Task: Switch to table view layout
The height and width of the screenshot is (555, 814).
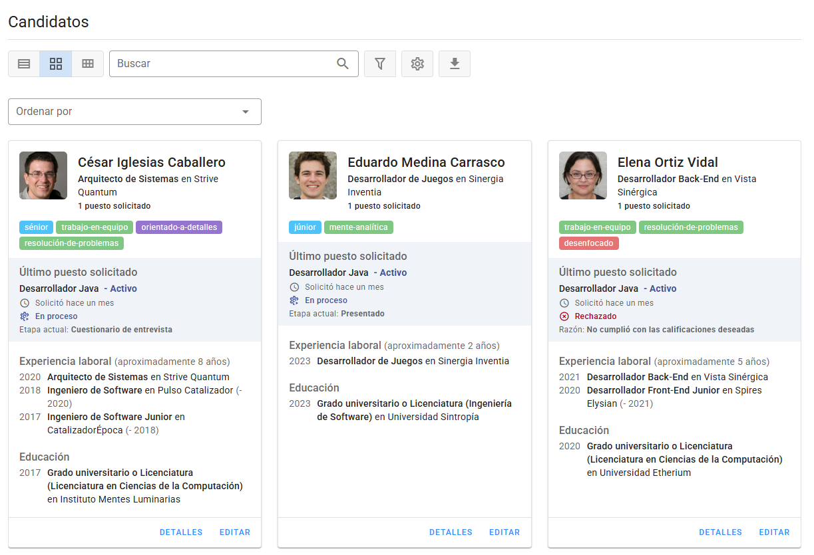Action: tap(88, 64)
